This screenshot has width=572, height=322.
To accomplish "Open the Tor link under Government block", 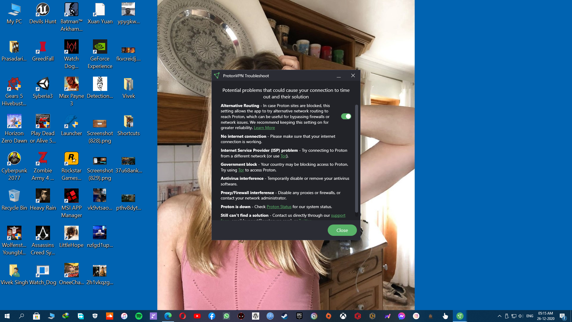I will point(241,170).
